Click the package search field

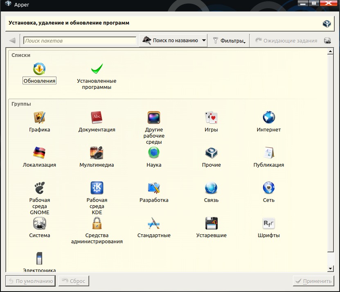point(80,41)
